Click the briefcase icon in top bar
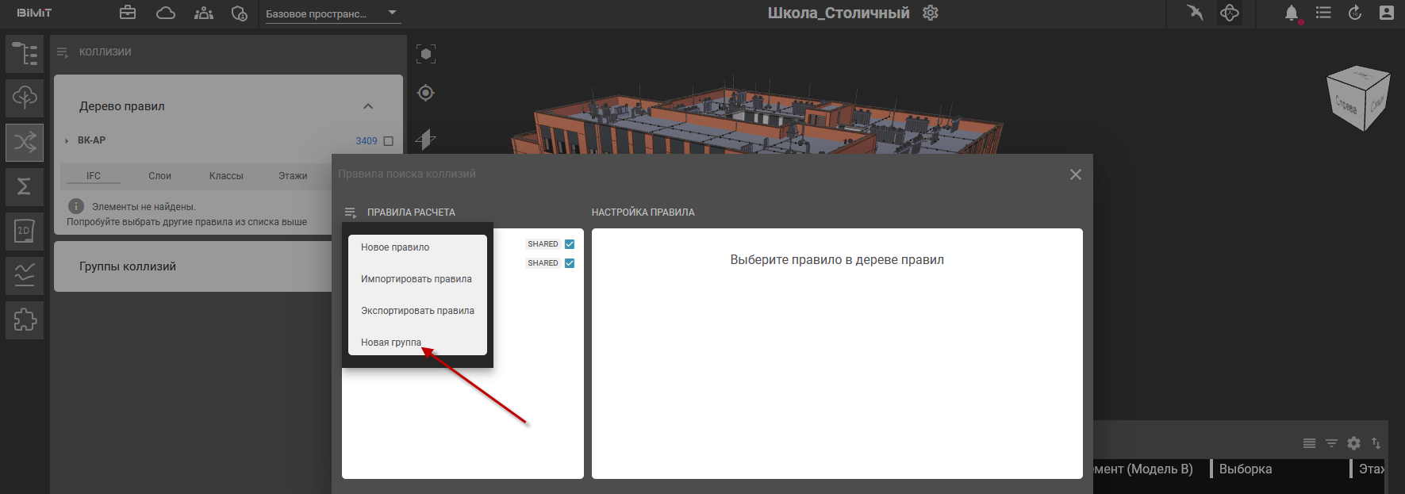The height and width of the screenshot is (494, 1405). click(128, 13)
